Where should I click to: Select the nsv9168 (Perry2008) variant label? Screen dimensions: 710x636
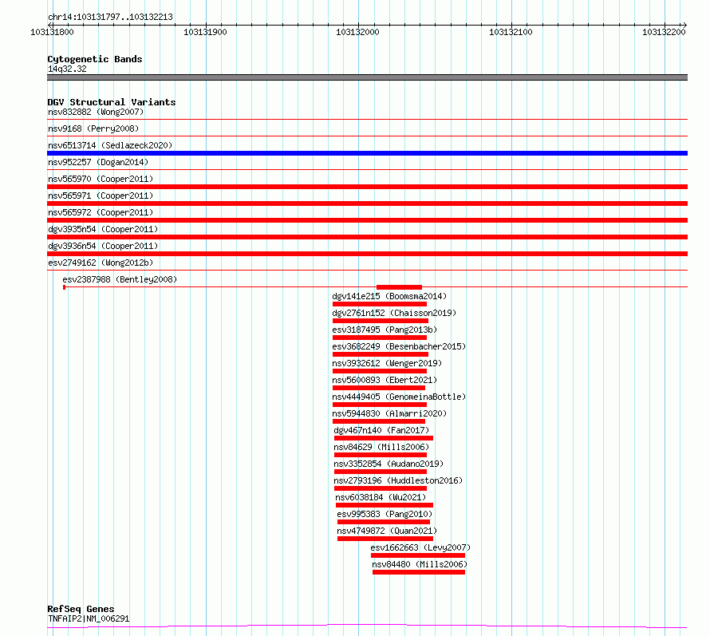tap(93, 128)
